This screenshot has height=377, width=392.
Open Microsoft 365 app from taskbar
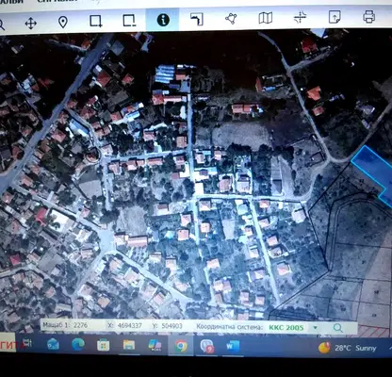coord(155,346)
